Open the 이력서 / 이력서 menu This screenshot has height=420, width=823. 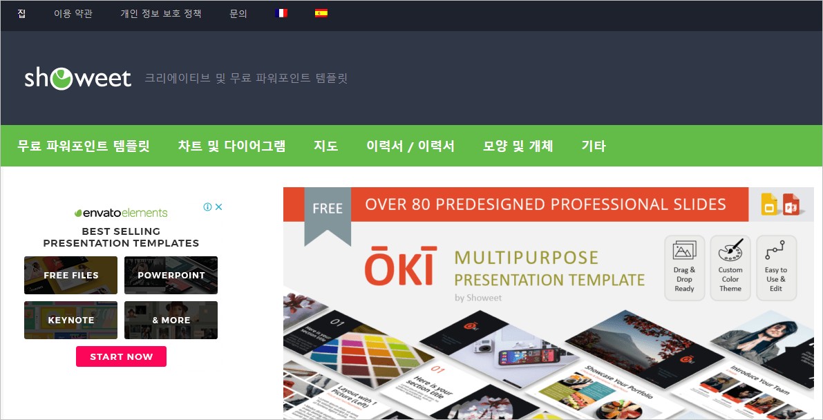point(410,146)
